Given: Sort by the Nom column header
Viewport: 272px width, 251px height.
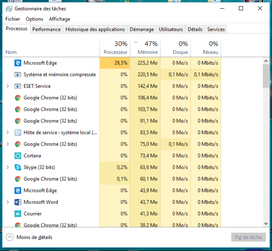Looking at the screenshot, I should [11, 52].
